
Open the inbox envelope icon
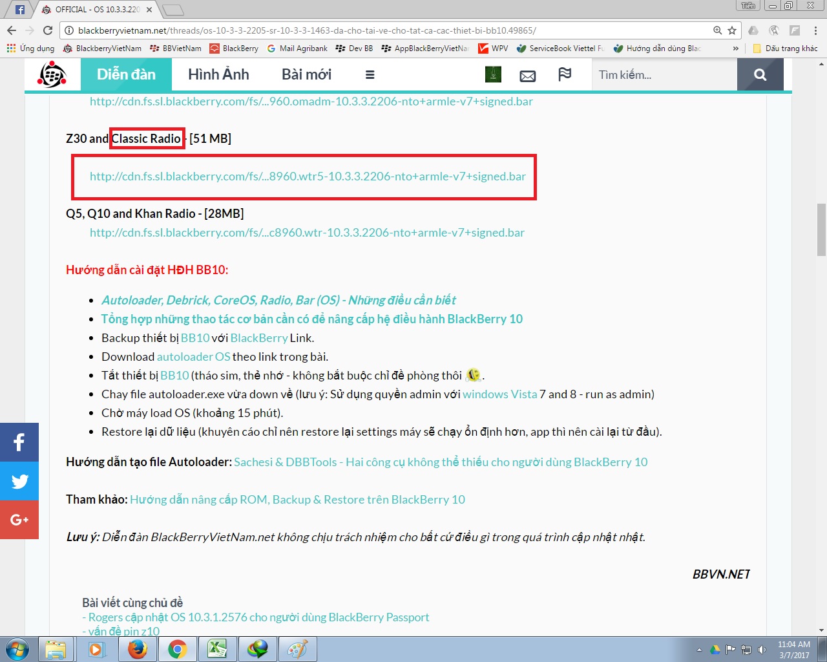coord(528,76)
